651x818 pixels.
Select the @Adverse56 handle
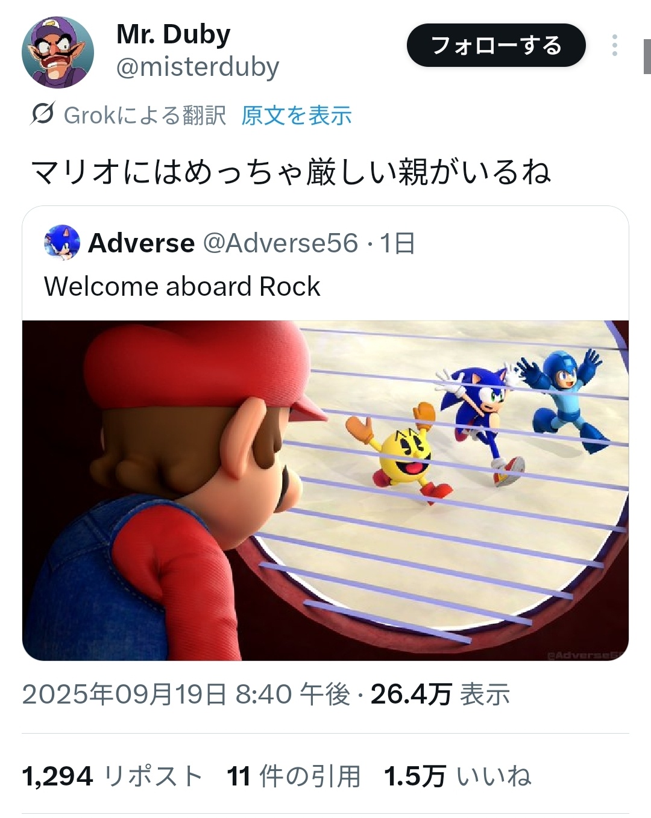[x=280, y=243]
